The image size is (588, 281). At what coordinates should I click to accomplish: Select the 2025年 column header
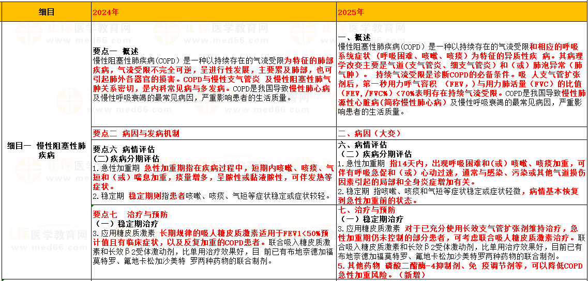351,11
